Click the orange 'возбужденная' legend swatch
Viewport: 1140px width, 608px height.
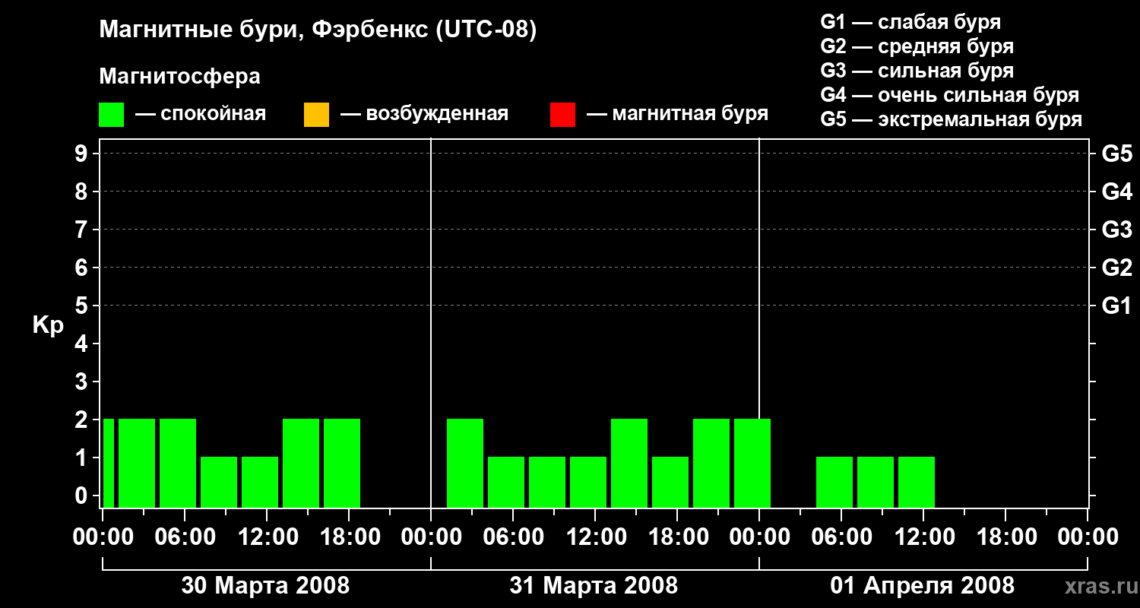coord(316,115)
